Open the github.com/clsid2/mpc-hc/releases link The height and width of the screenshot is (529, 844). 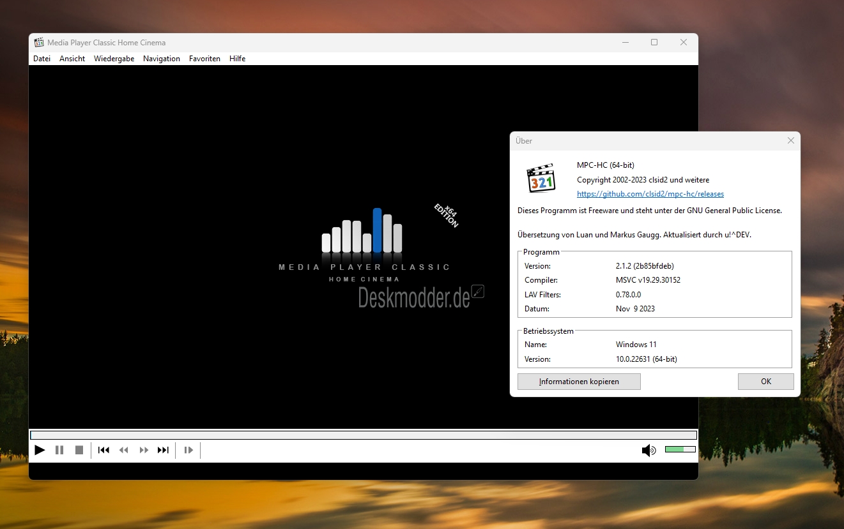(650, 194)
